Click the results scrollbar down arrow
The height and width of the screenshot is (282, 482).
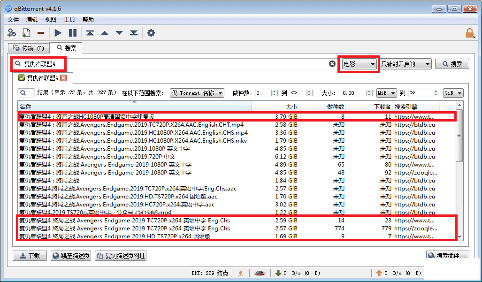(x=459, y=237)
